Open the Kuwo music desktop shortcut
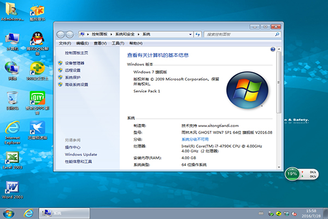Image resolution: width=328 pixels, height=219 pixels. pyautogui.click(x=37, y=11)
